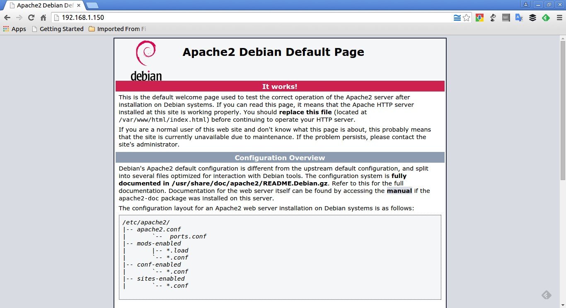
Task: Close the Apache2 Debian Default Page tab
Action: tap(79, 6)
